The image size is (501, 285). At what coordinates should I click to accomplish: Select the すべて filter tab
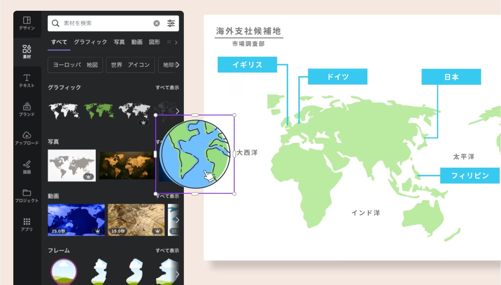(58, 42)
